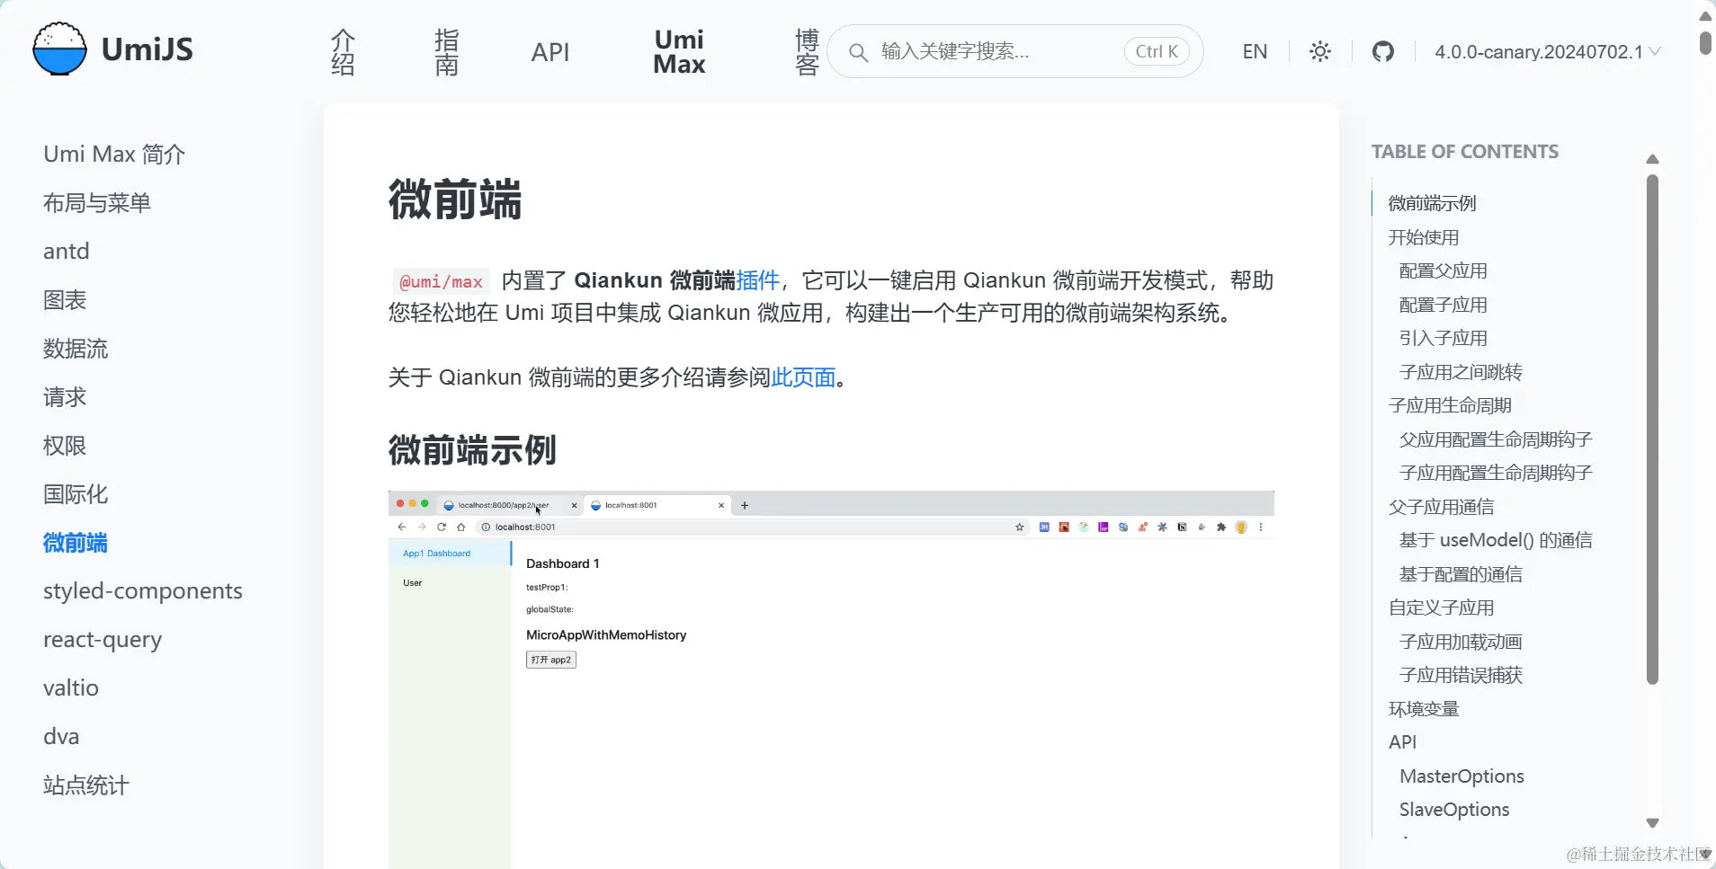Jump to 基于配置的通信 in contents

[1461, 574]
